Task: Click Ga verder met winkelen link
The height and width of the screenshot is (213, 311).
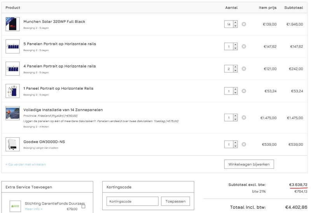Action: [26, 165]
